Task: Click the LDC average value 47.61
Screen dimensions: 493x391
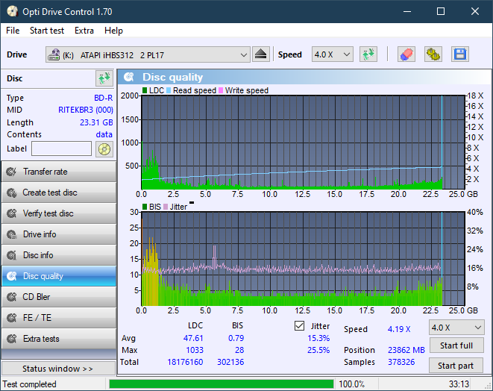Action: (x=193, y=338)
